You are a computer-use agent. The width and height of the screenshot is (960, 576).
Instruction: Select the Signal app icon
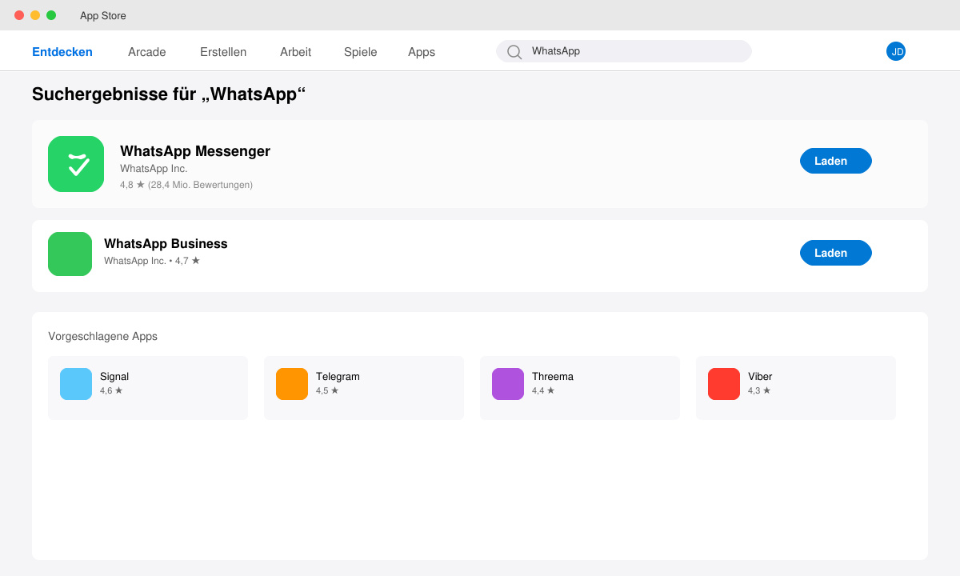click(76, 384)
